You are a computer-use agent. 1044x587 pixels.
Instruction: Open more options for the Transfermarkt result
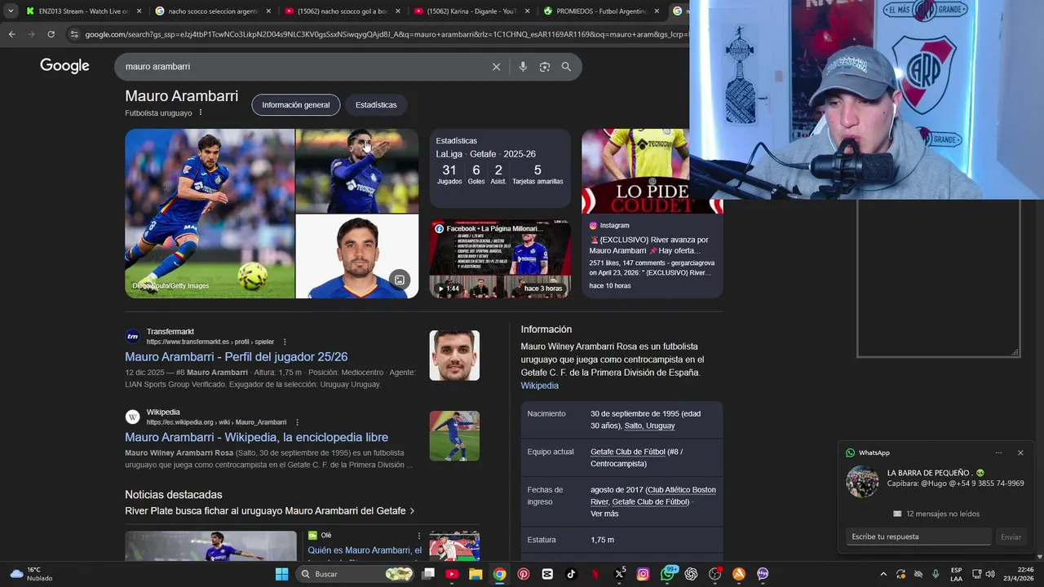click(x=285, y=342)
